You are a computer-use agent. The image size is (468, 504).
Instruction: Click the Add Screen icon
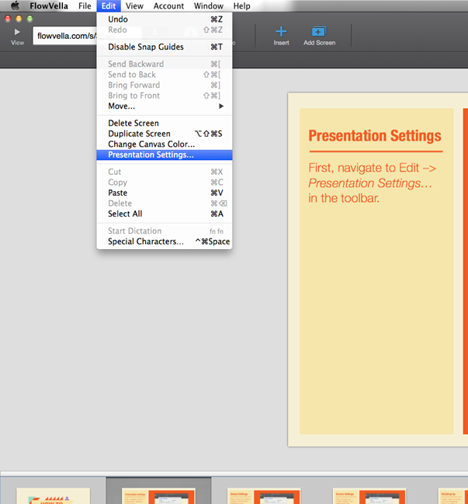319,32
